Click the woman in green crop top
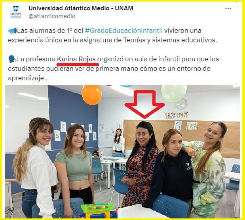 coord(75,164)
